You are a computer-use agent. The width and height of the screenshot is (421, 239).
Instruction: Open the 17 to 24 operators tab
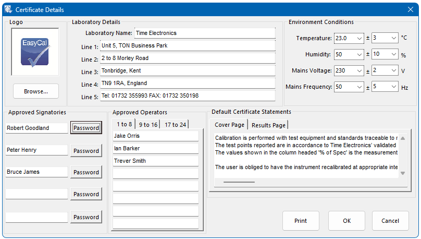tap(175, 125)
